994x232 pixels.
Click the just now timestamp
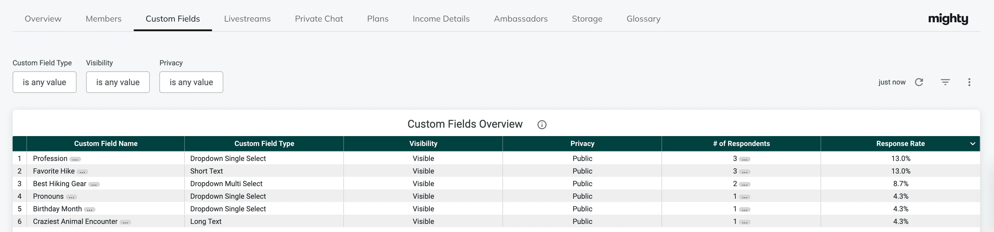click(892, 82)
